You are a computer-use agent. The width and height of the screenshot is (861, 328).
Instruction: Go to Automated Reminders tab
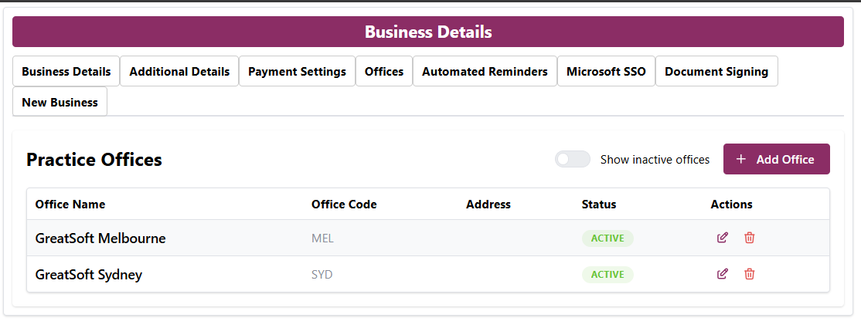(485, 71)
